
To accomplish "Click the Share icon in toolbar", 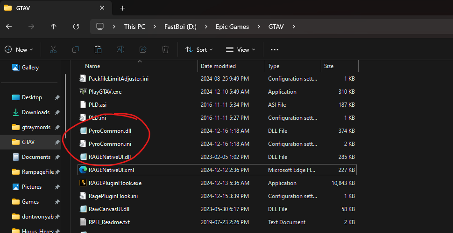I will pos(143,49).
